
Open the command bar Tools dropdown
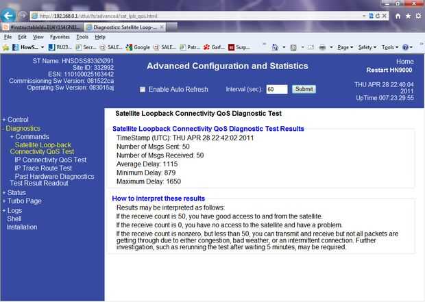pos(390,47)
